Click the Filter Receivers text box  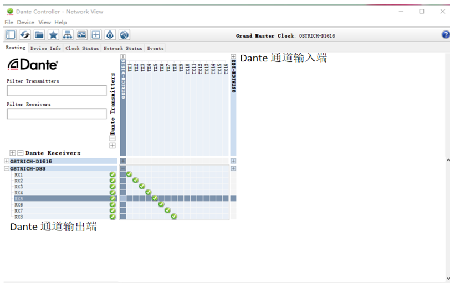57,114
